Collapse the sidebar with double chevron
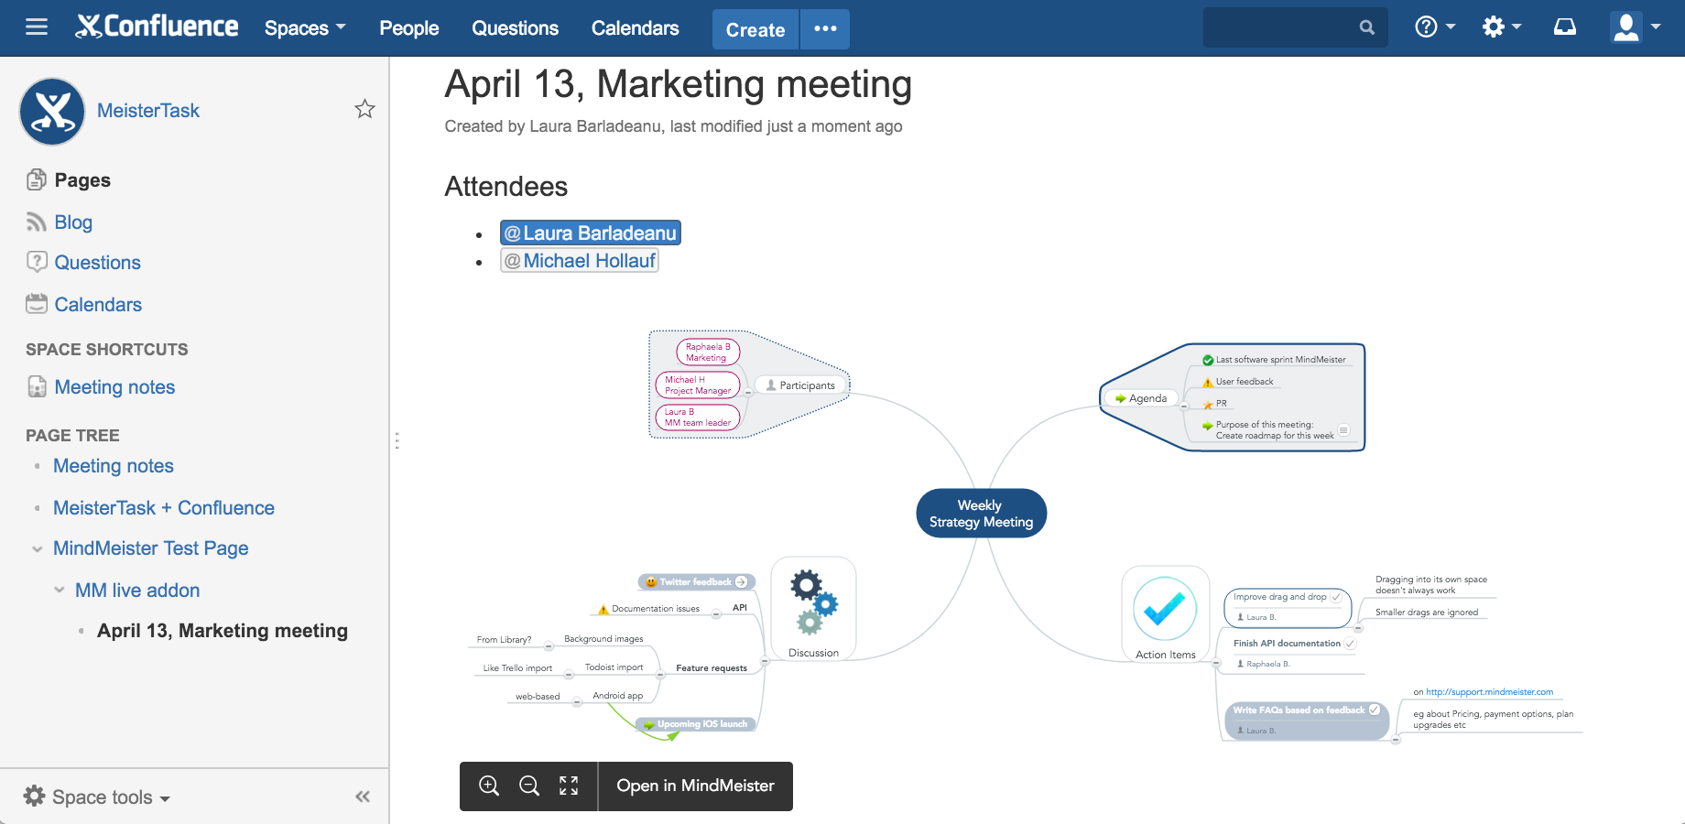Image resolution: width=1685 pixels, height=824 pixels. pyautogui.click(x=363, y=797)
